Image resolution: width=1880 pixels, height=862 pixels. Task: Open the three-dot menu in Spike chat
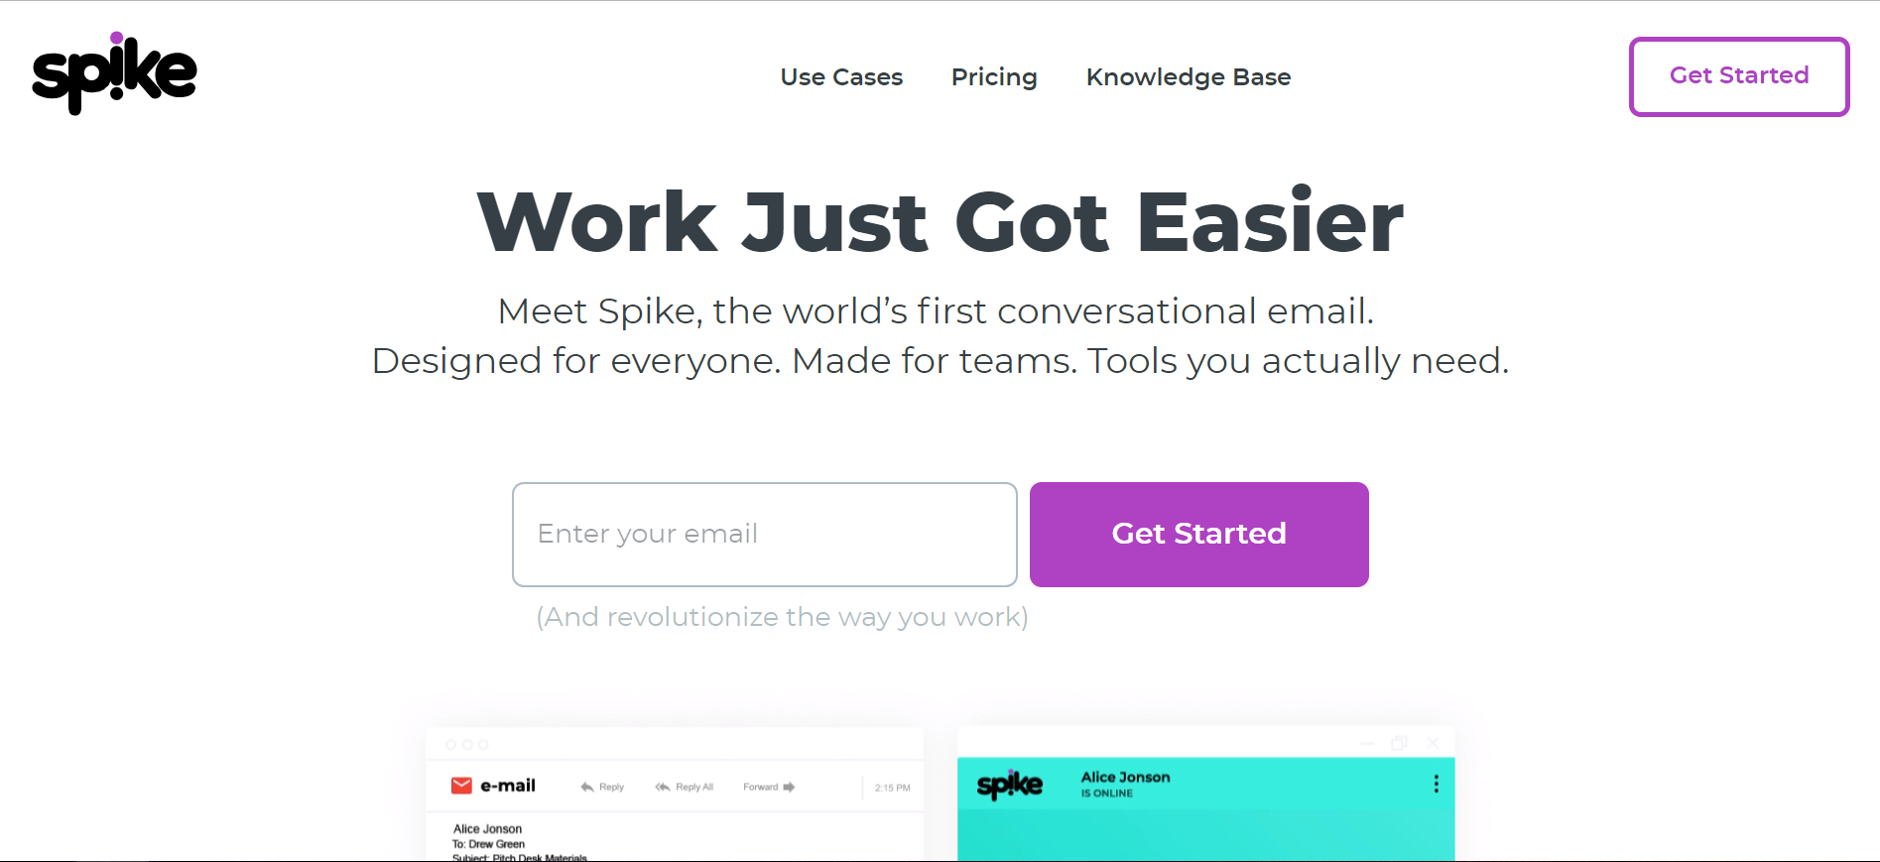point(1436,784)
